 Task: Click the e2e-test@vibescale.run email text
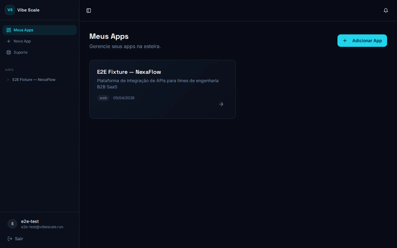42,227
